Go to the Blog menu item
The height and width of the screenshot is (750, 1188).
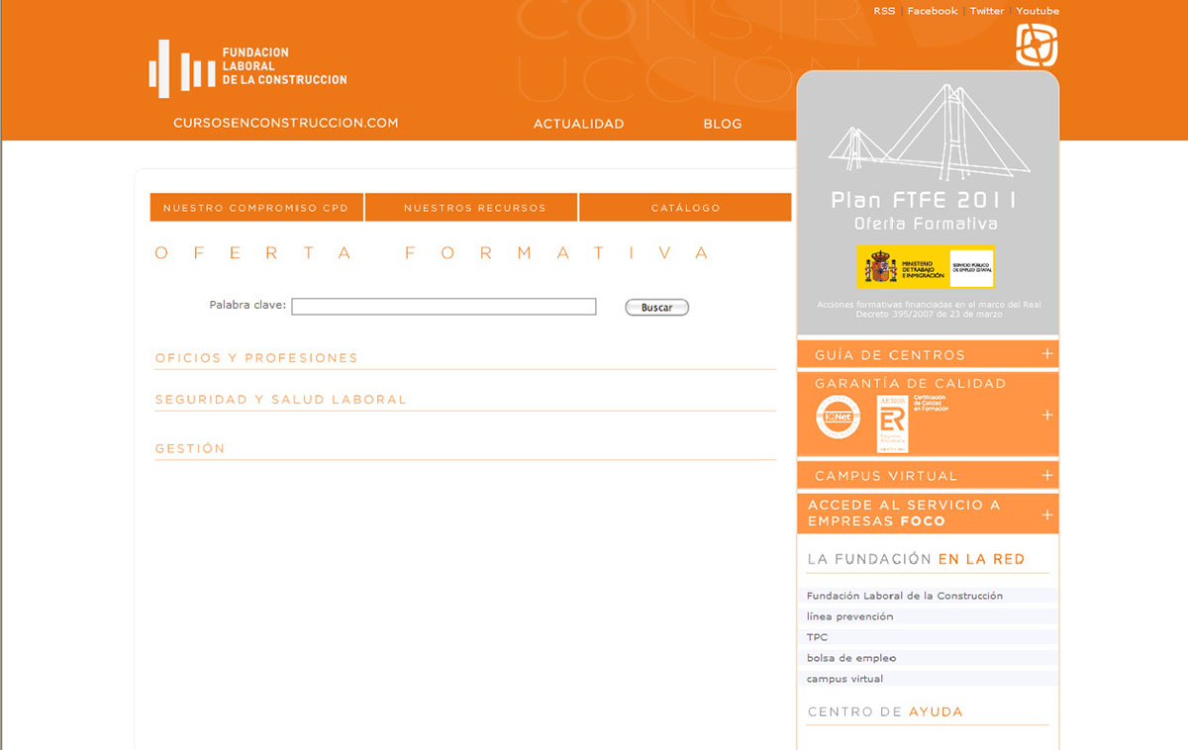(722, 124)
